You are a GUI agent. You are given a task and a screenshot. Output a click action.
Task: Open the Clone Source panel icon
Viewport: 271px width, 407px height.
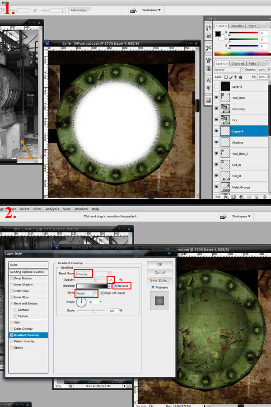(208, 69)
